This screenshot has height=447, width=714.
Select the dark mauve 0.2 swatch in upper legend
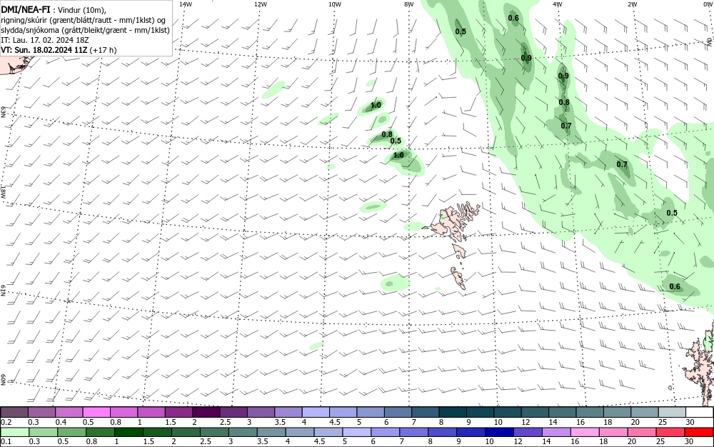pos(14,412)
